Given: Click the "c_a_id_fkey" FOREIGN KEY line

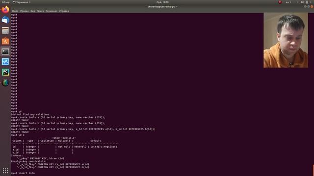Looking at the screenshot, I should 53,164.
